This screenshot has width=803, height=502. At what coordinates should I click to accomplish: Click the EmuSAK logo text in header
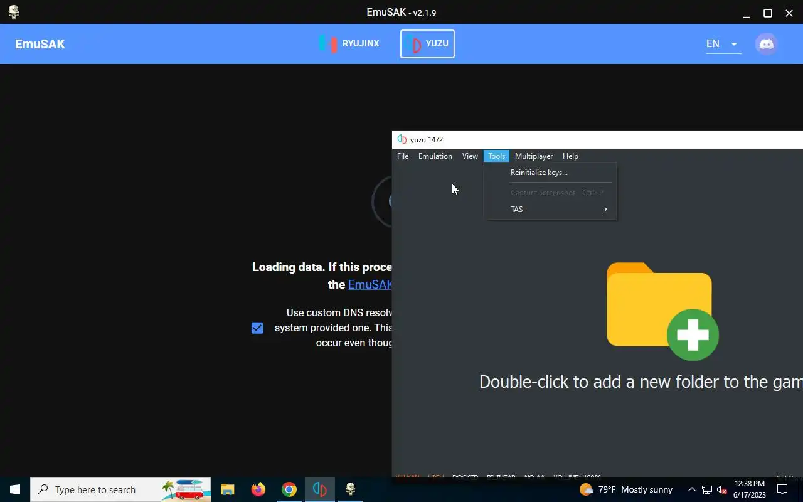[40, 44]
